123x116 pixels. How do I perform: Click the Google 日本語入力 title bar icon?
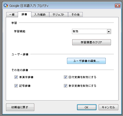6,5
